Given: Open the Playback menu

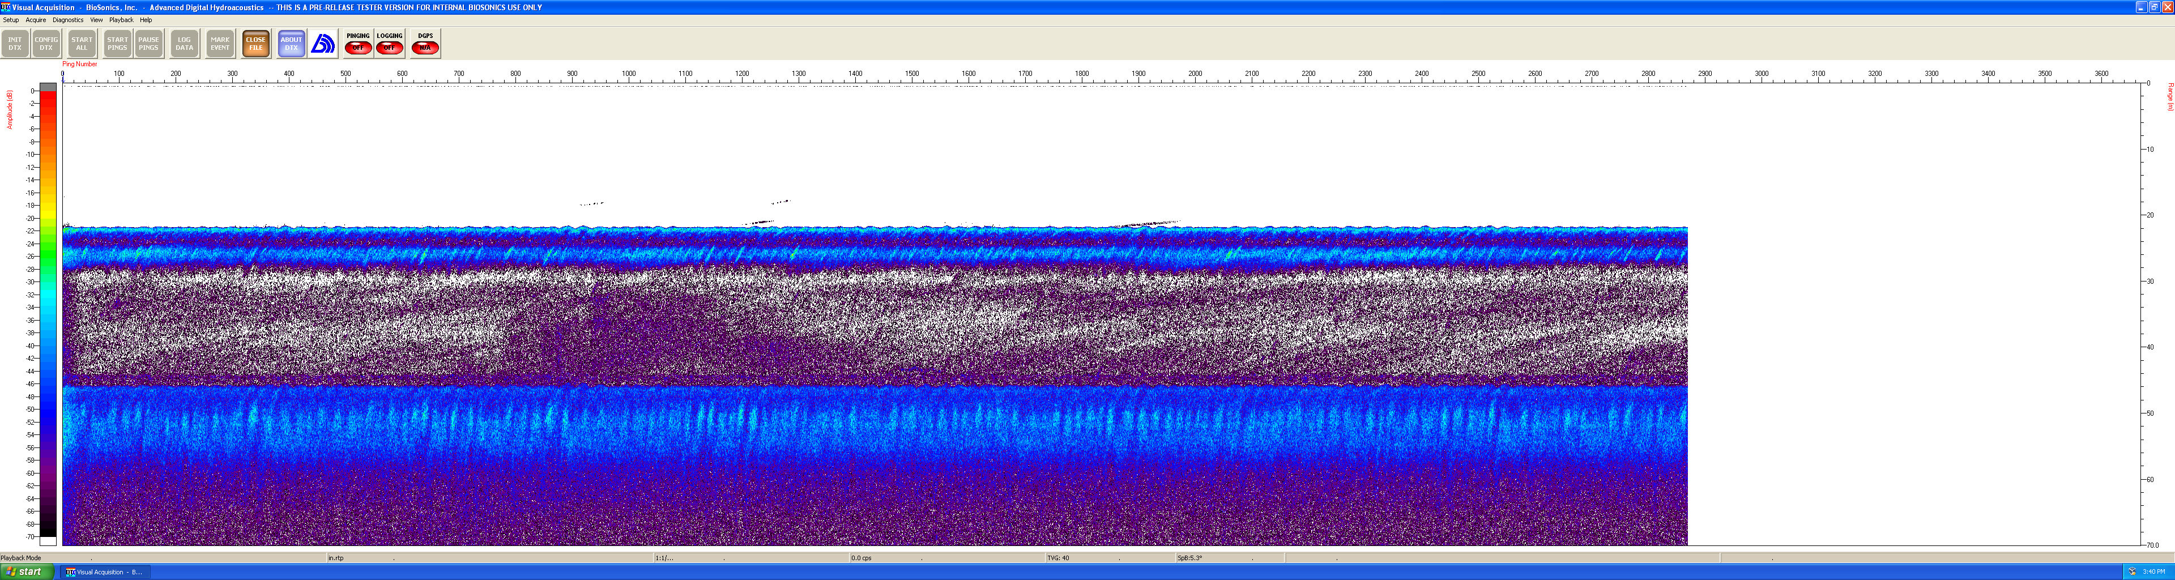Looking at the screenshot, I should coord(121,19).
